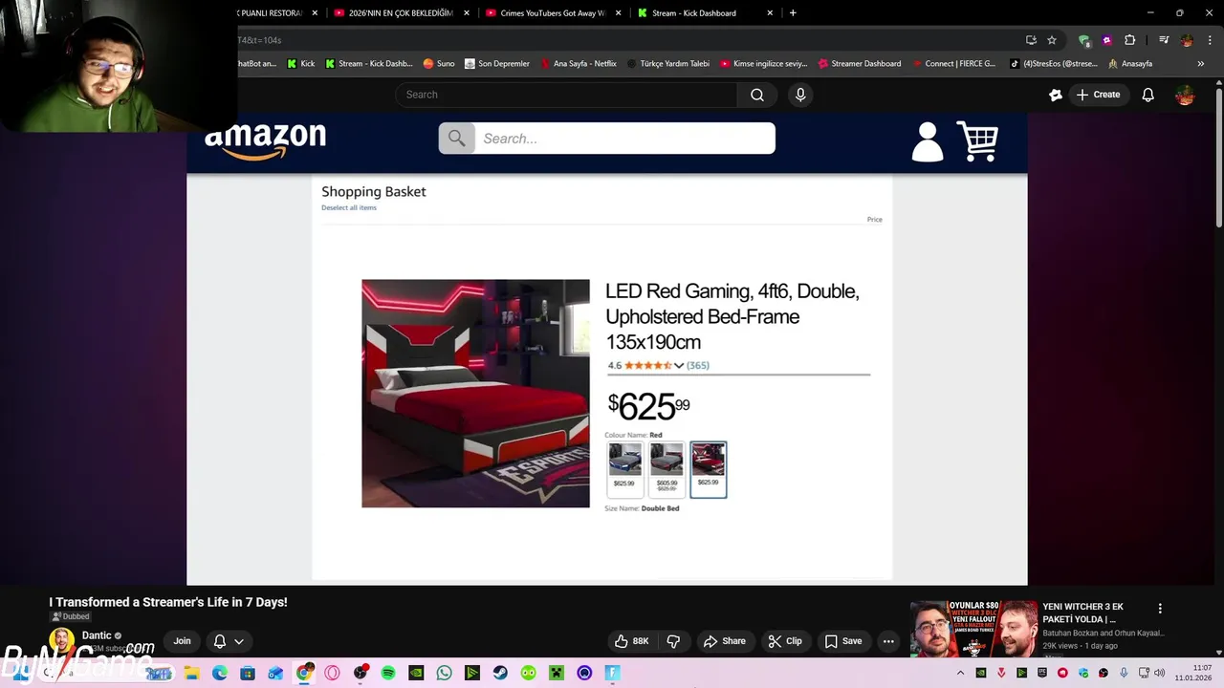Open Steam from the taskbar
This screenshot has width=1224, height=688.
coord(500,673)
